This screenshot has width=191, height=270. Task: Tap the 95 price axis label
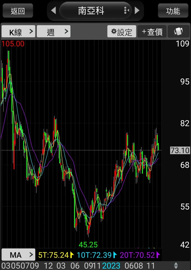(185, 82)
